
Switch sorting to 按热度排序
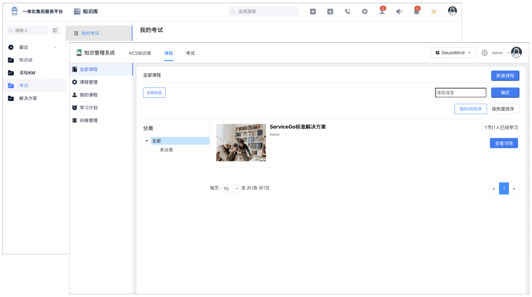coord(503,109)
